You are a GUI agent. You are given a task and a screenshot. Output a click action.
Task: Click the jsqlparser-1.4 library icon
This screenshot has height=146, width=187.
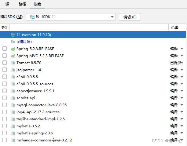click(13, 70)
